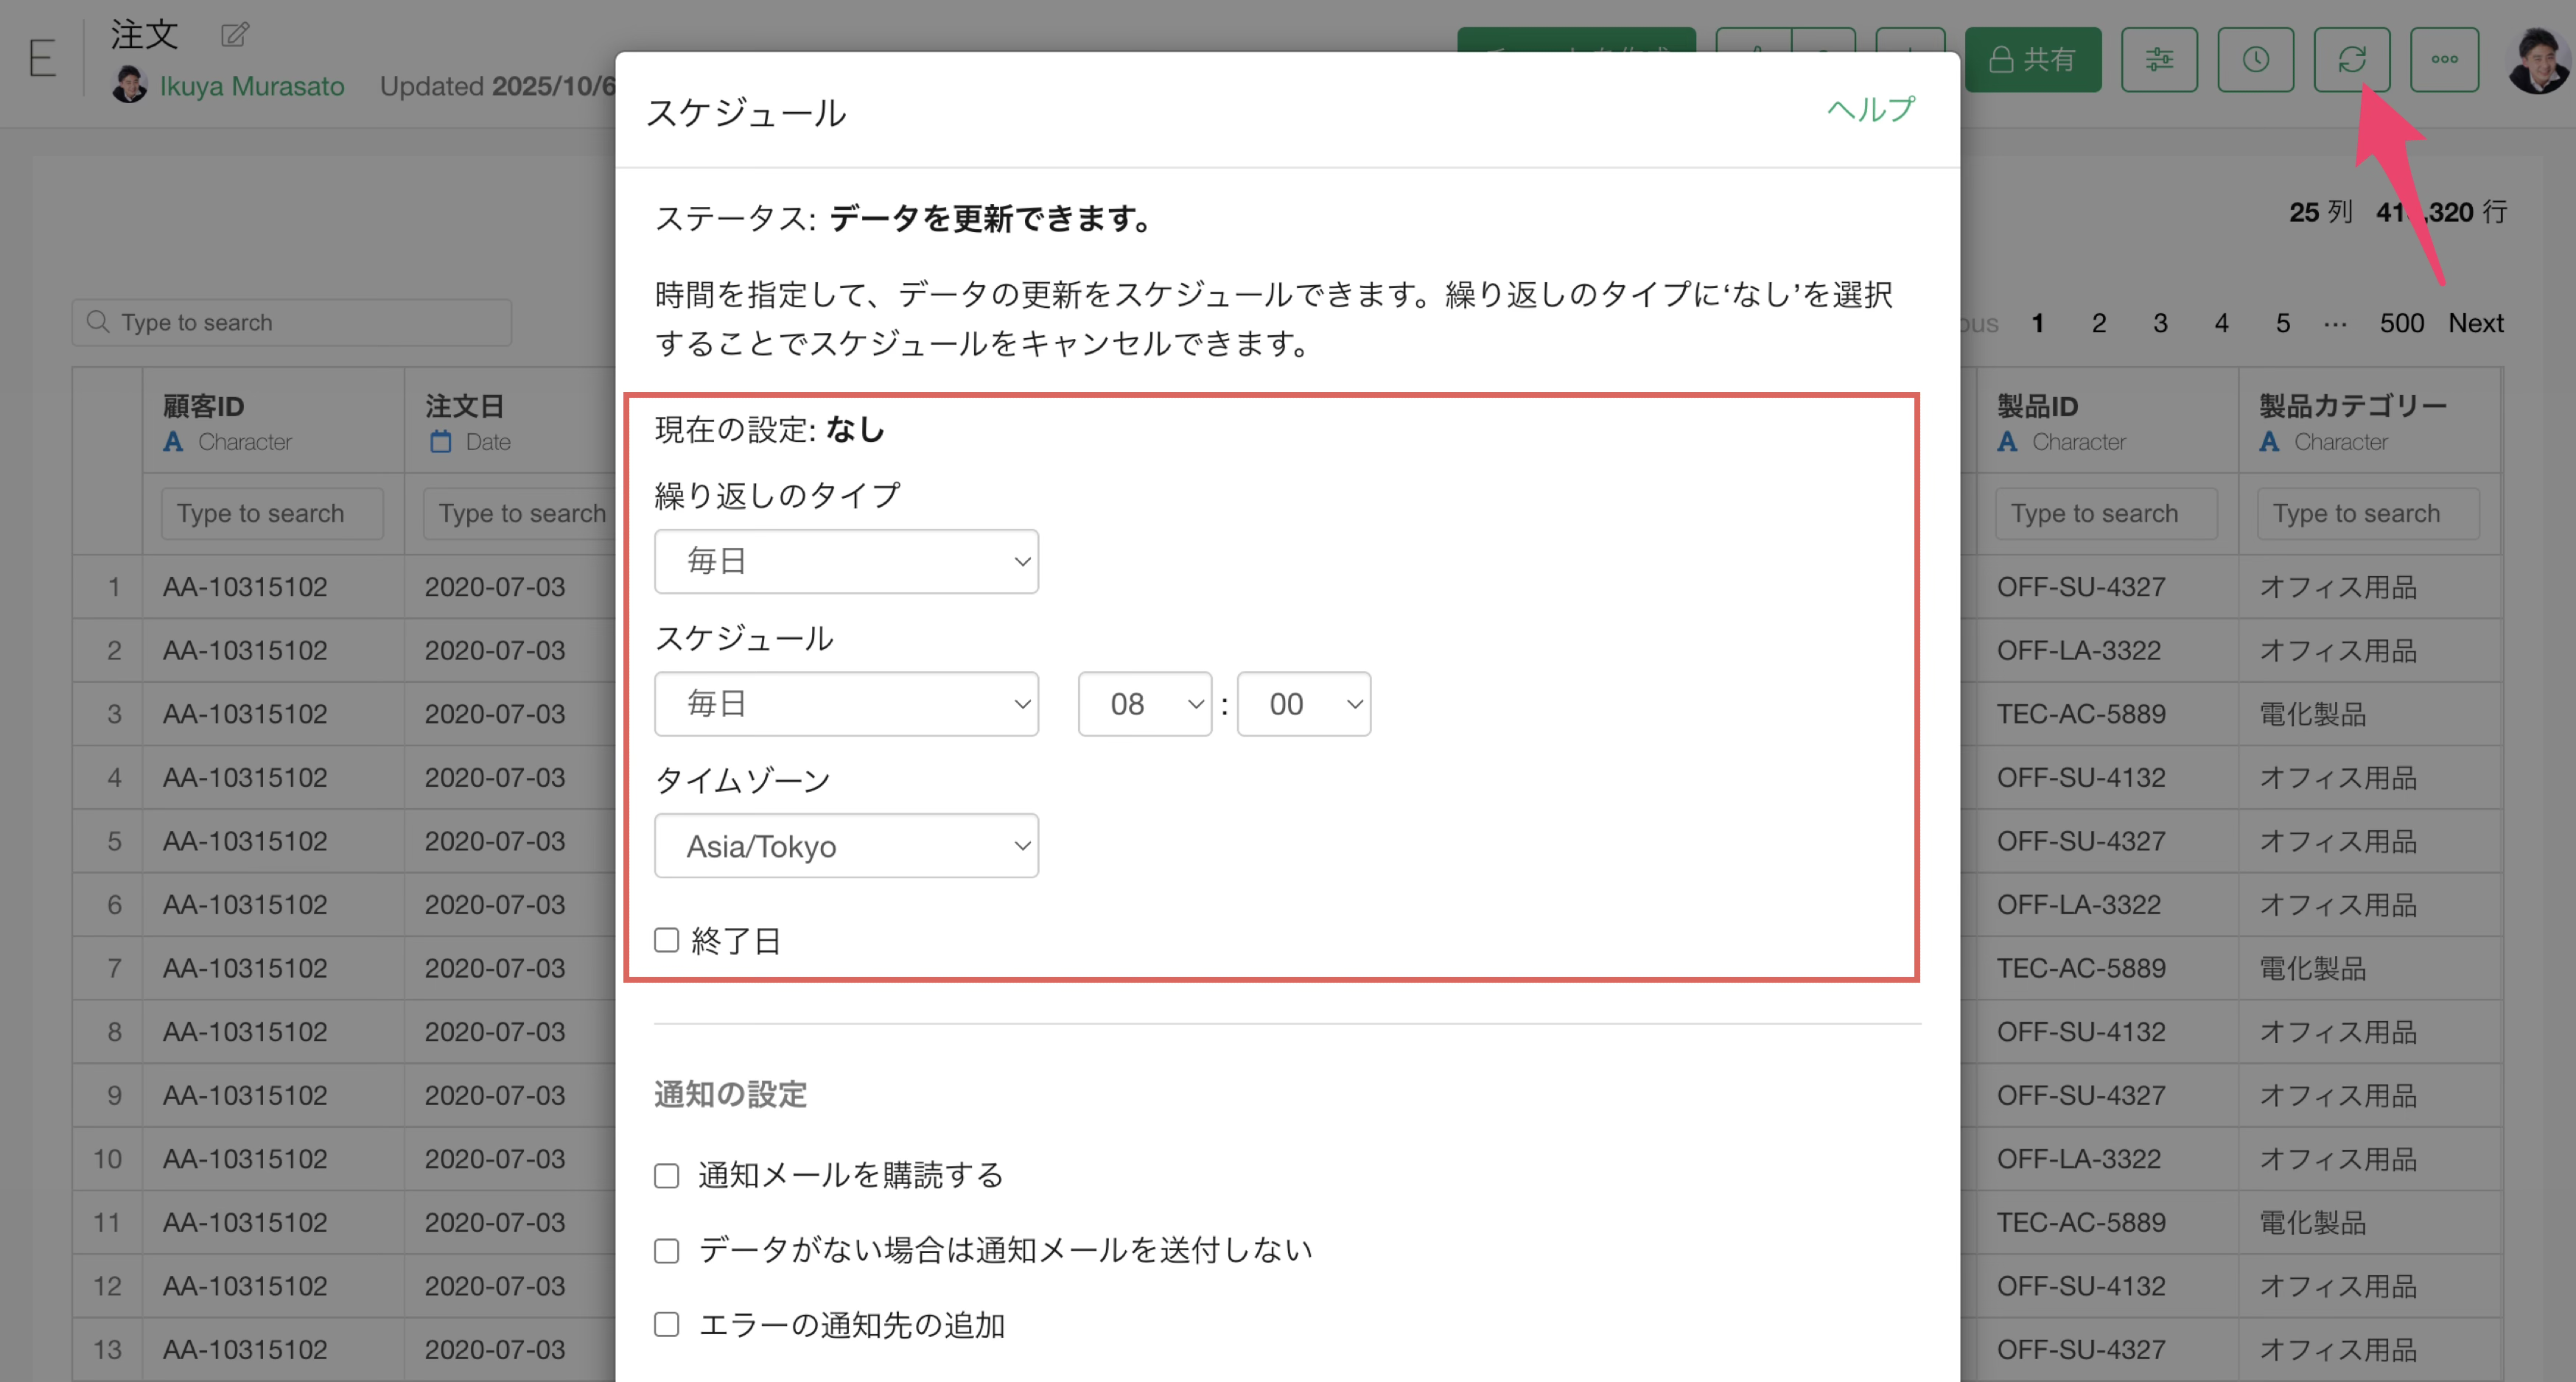
Task: Open the 繰り返しのタイプ dropdown
Action: (846, 561)
